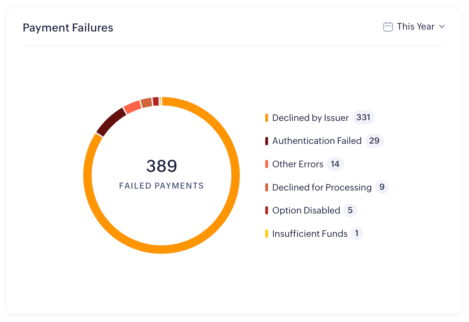The width and height of the screenshot is (469, 322).
Task: Select the Insufficient Funds legend label
Action: [310, 234]
